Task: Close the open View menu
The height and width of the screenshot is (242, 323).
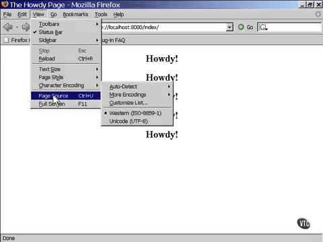Action: coord(38,14)
